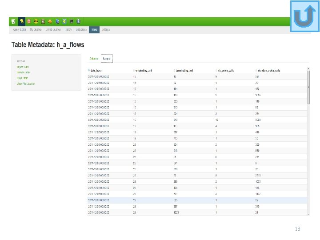
Task: Sort by the date_hour column arrow
Action: pos(89,70)
